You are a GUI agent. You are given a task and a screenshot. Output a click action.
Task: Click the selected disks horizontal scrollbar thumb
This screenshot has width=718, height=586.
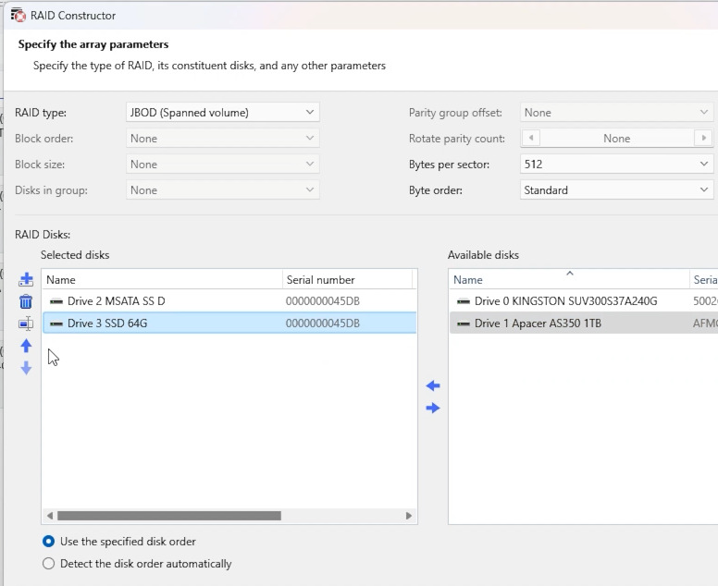point(169,516)
